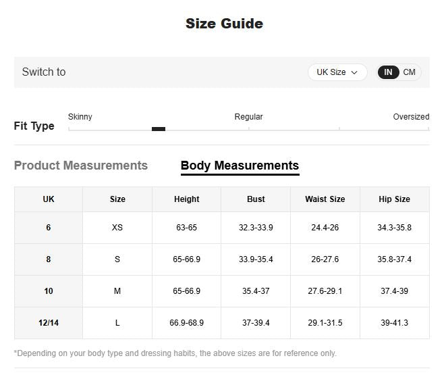Select the XS size cell
The height and width of the screenshot is (377, 446).
pyautogui.click(x=117, y=228)
